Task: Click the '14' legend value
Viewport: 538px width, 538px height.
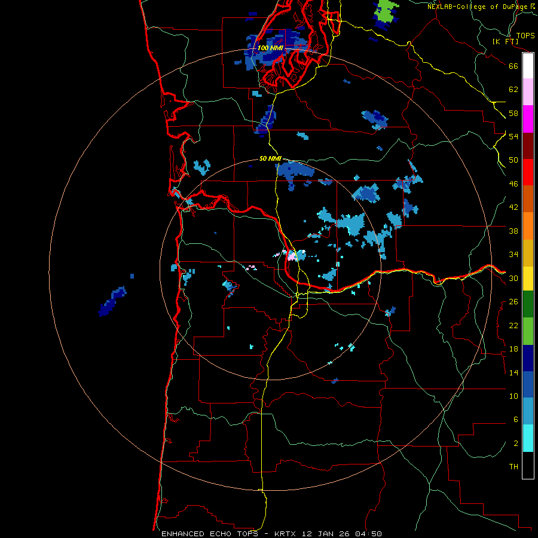Action: coord(513,372)
